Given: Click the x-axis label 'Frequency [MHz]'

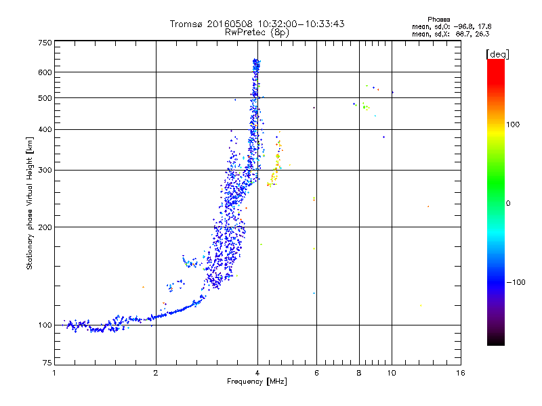Looking at the screenshot, I should coord(257,381).
